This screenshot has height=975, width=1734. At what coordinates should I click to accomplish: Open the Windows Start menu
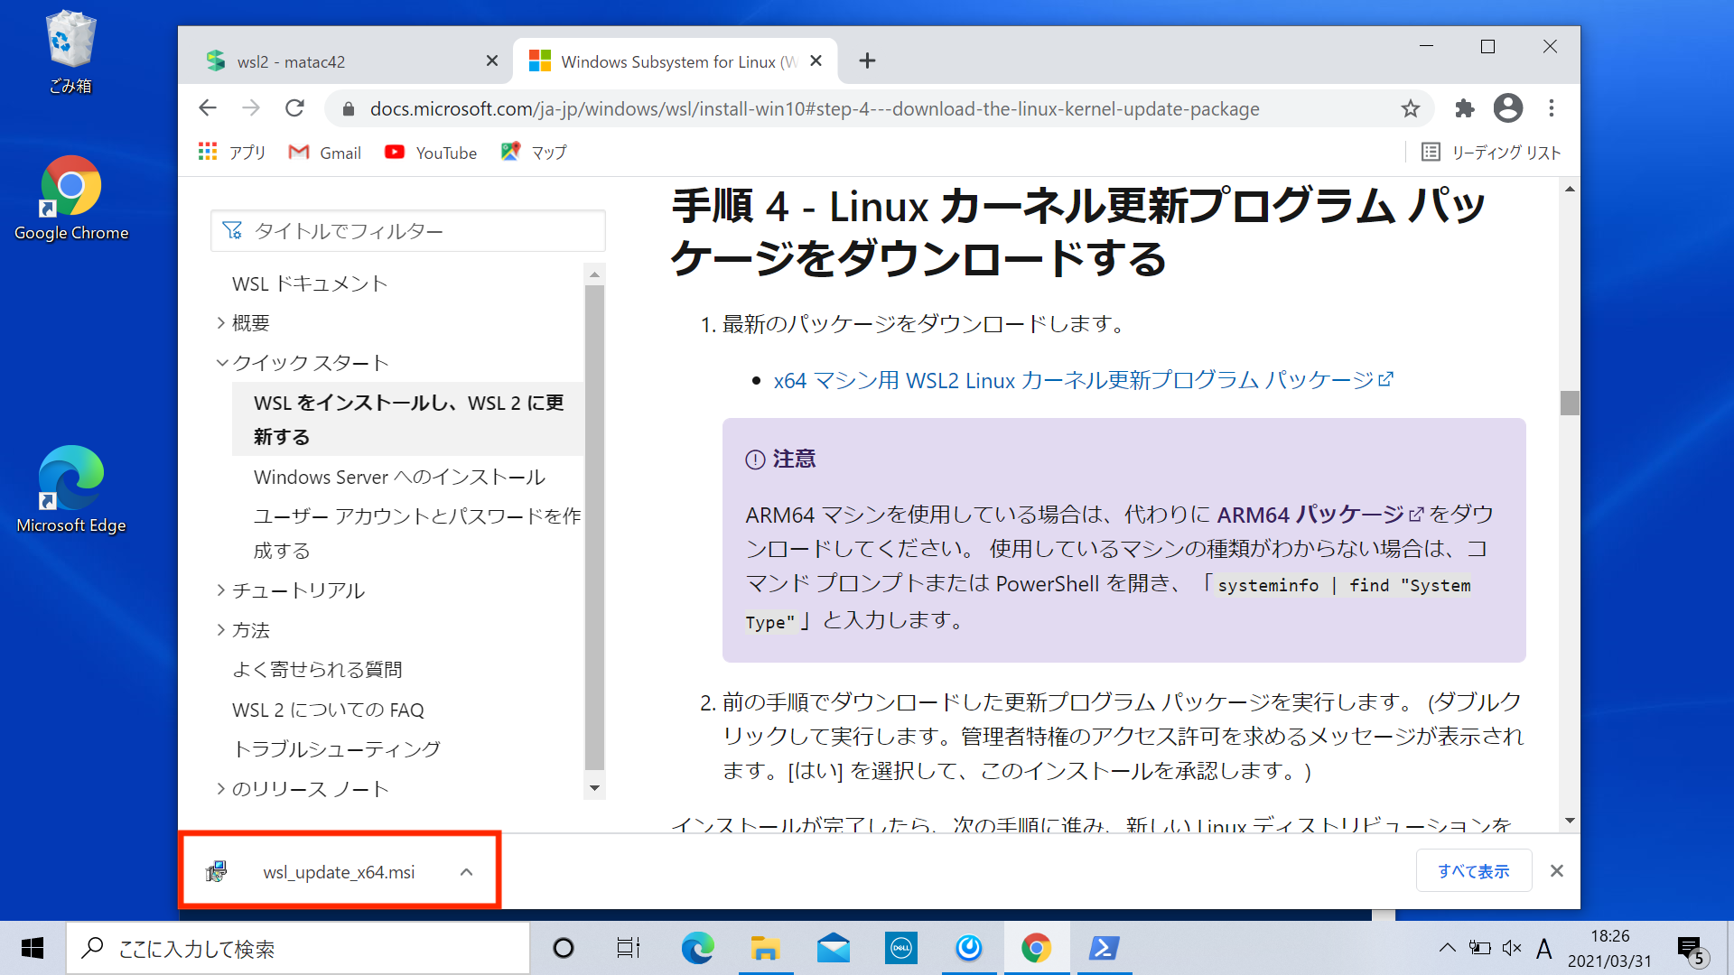coord(33,948)
